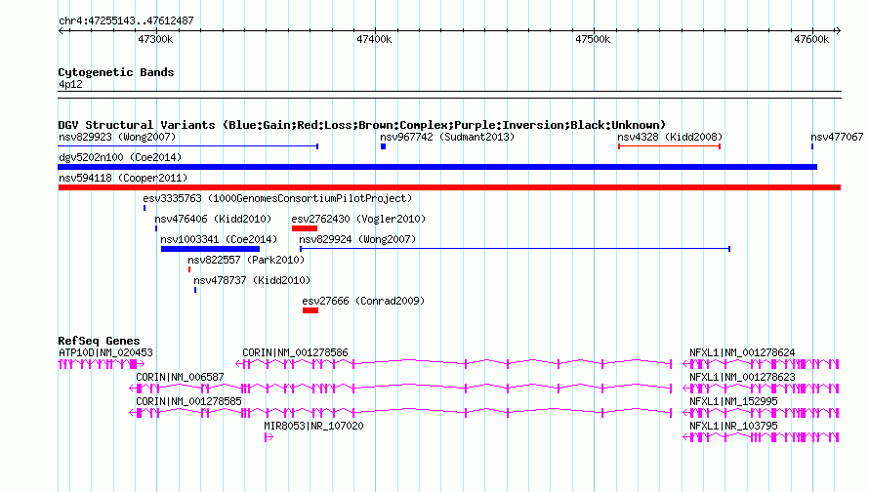Open the NFXL1|NM_001278624 transcript label
This screenshot has width=869, height=492.
tap(742, 352)
